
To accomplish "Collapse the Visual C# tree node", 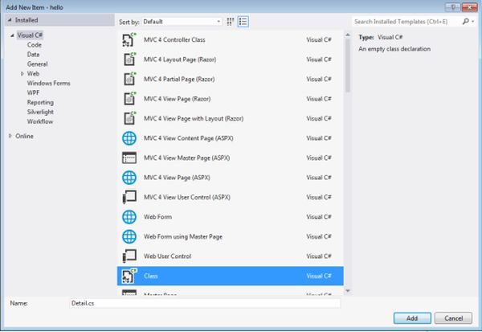I will pyautogui.click(x=12, y=35).
